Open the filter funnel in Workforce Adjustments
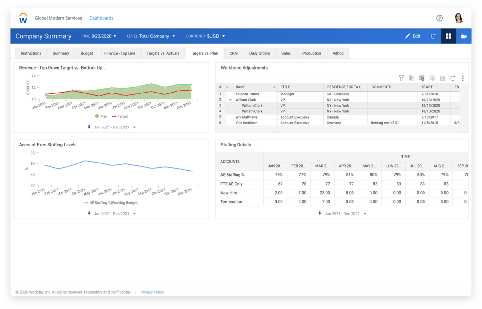Screen dimensions: 482x309 pyautogui.click(x=401, y=78)
